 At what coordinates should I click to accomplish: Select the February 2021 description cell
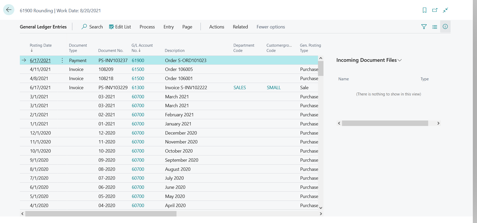click(179, 115)
